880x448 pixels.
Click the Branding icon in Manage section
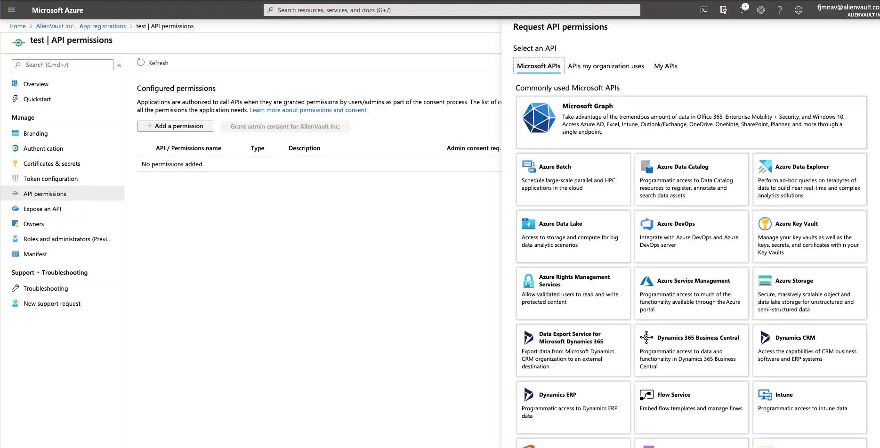click(x=15, y=133)
